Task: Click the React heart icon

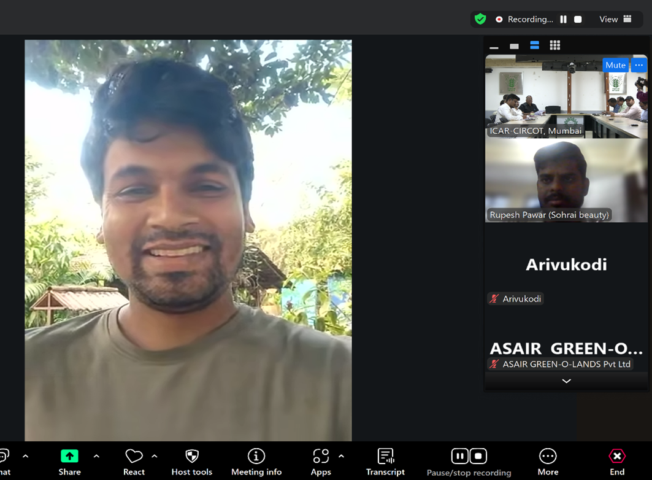Action: [134, 457]
